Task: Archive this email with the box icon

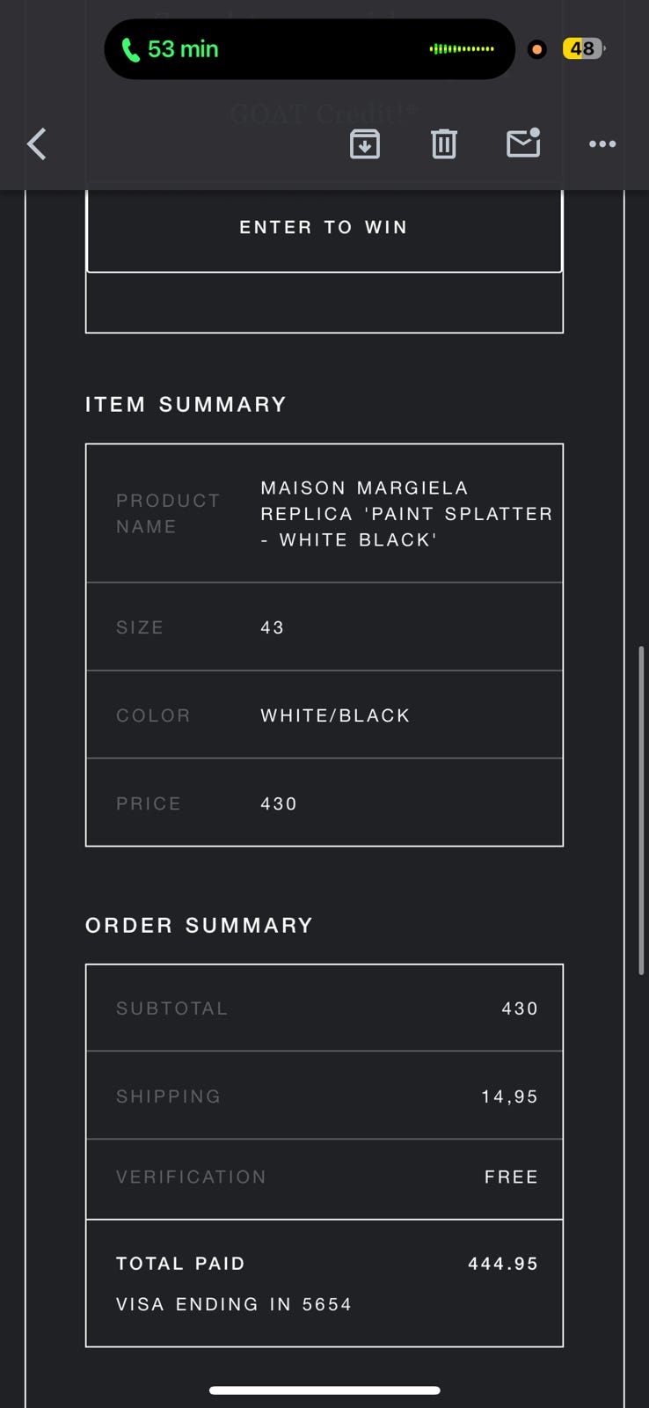Action: point(365,143)
